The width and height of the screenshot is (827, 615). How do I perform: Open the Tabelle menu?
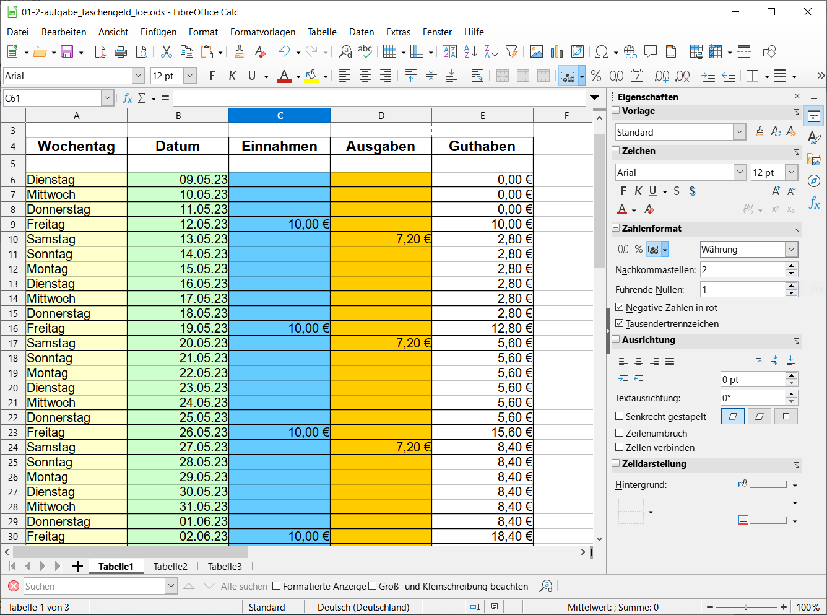click(322, 32)
